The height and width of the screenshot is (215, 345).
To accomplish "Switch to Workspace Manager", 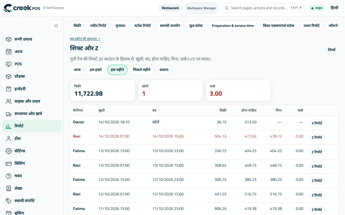I will coord(202,8).
